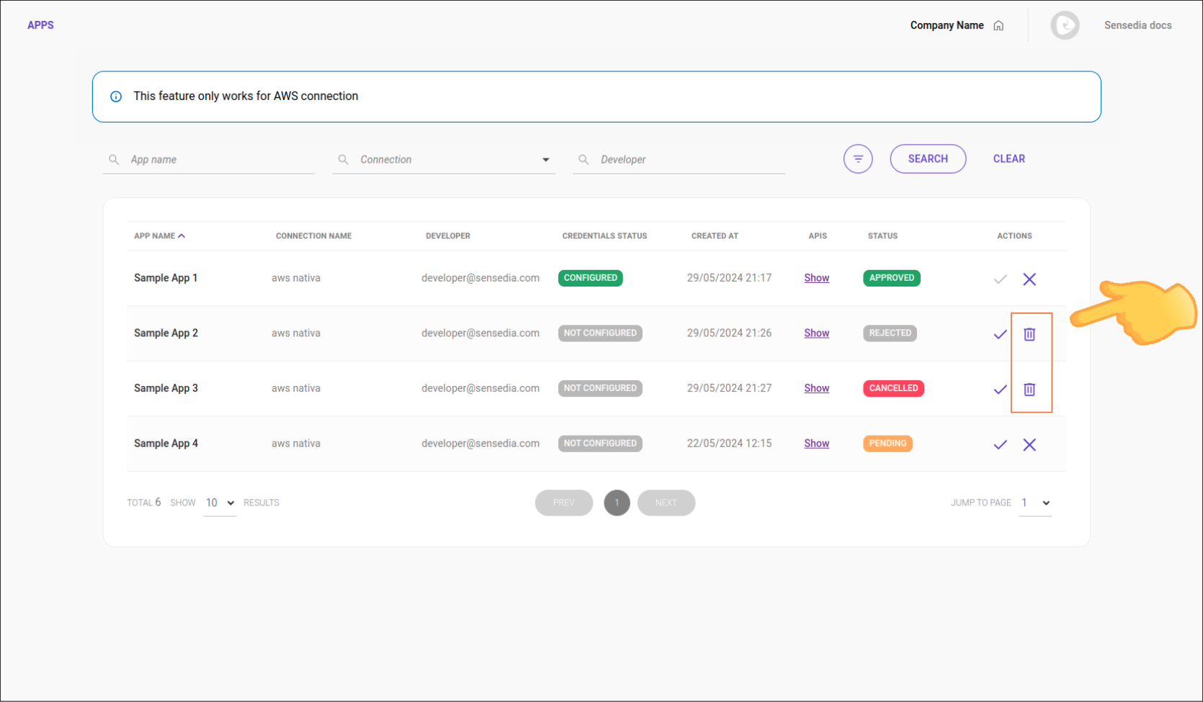Click the home icon next to Company Name
Image resolution: width=1203 pixels, height=702 pixels.
pyautogui.click(x=998, y=25)
